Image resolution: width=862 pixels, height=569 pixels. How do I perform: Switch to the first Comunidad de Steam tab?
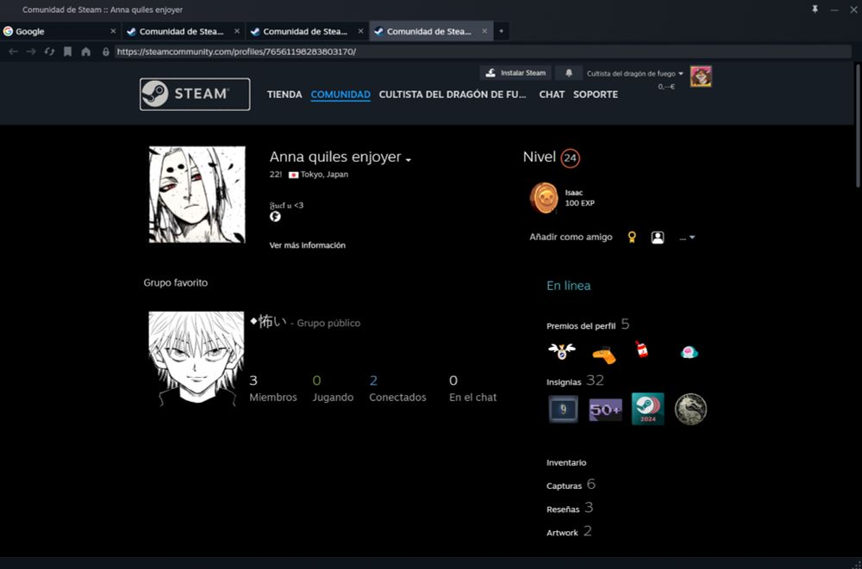click(x=184, y=31)
